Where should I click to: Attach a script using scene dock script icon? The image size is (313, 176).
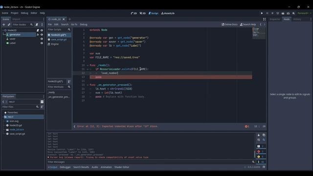coord(37,24)
